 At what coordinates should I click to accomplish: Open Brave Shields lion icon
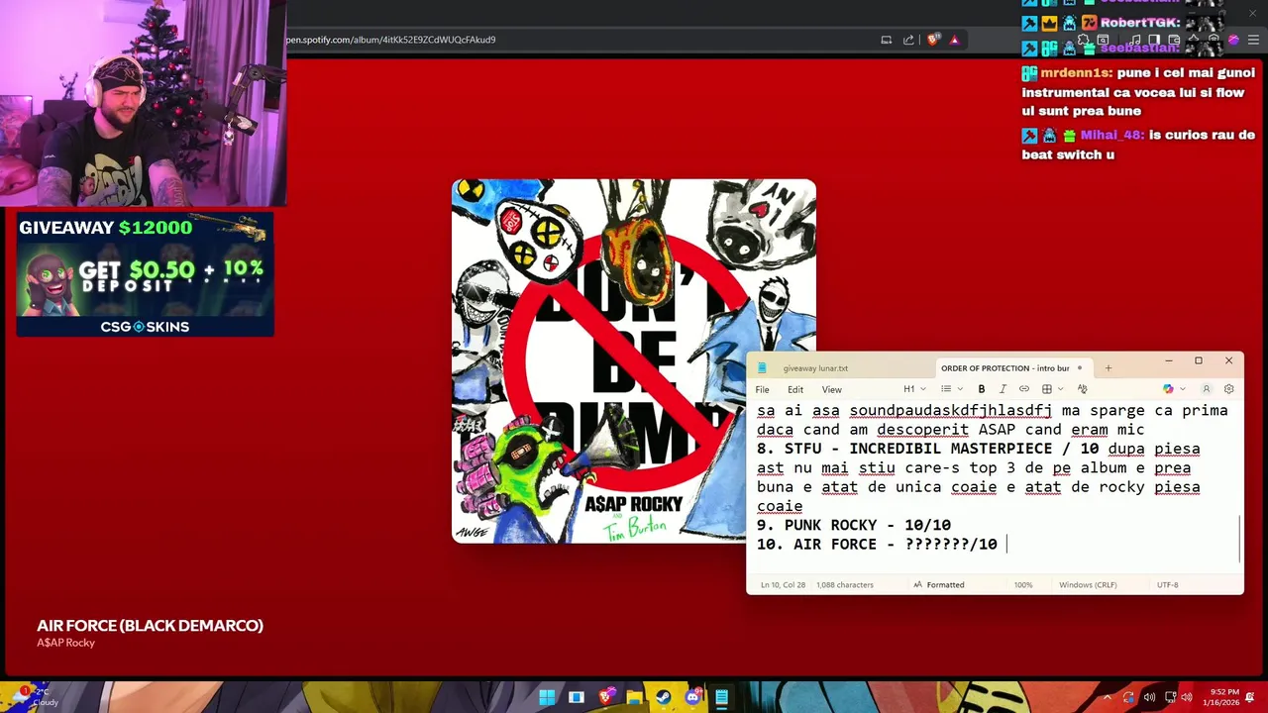pos(932,40)
